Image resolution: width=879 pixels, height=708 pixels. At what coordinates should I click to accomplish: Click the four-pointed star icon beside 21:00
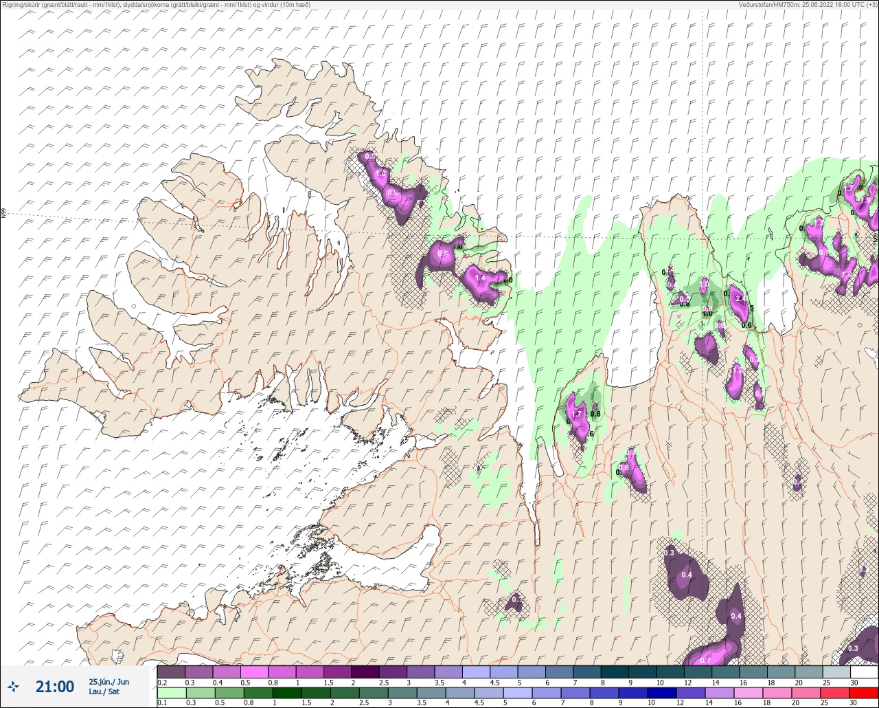[14, 686]
